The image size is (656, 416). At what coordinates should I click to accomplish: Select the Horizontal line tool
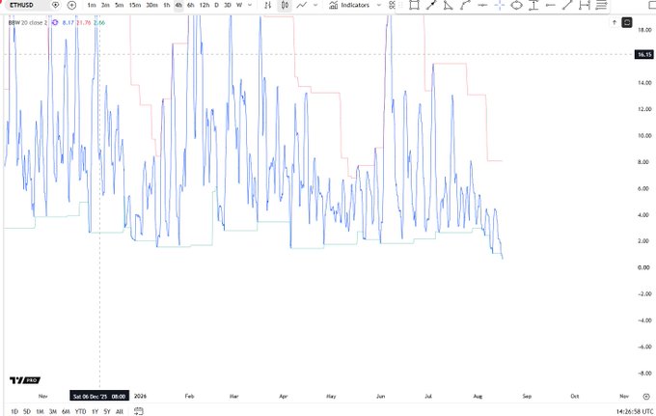482,5
